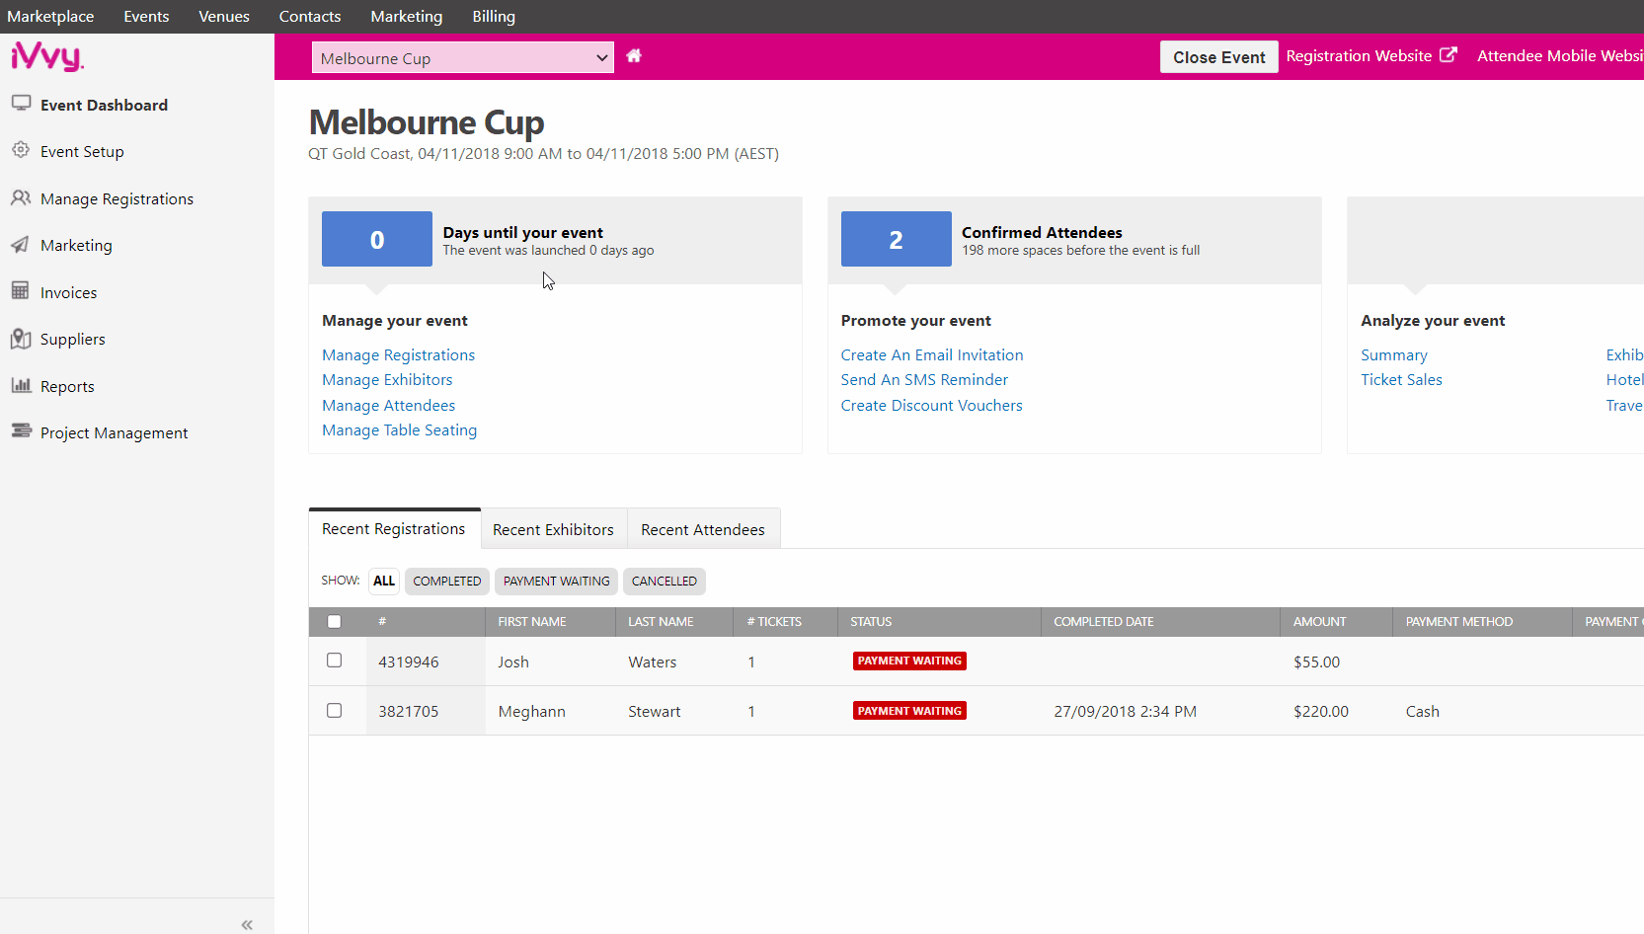The height and width of the screenshot is (934, 1644).
Task: Click the Project Management tasks icon
Action: pos(21,430)
